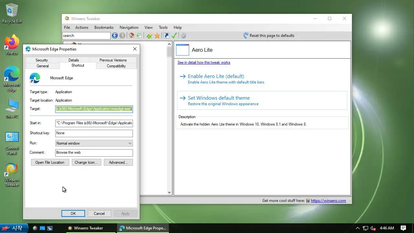Image resolution: width=414 pixels, height=233 pixels.
Task: Open bookmarks via orange star icon
Action: click(x=157, y=36)
